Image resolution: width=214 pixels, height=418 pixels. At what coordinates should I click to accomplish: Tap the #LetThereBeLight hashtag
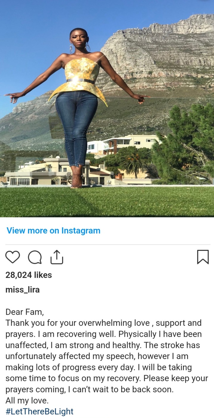pyautogui.click(x=39, y=411)
